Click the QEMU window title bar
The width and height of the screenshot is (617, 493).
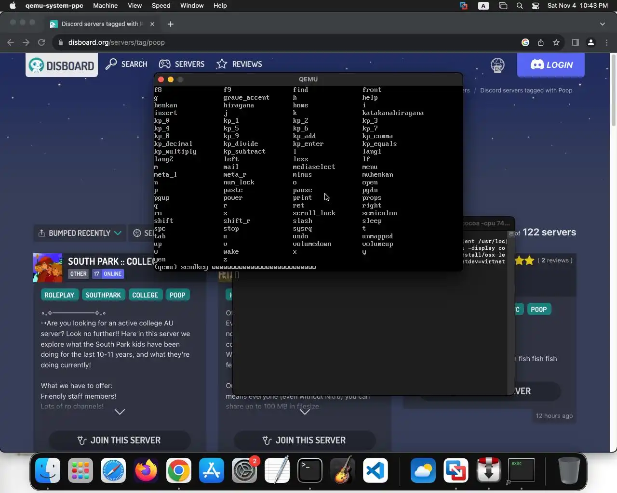click(308, 79)
